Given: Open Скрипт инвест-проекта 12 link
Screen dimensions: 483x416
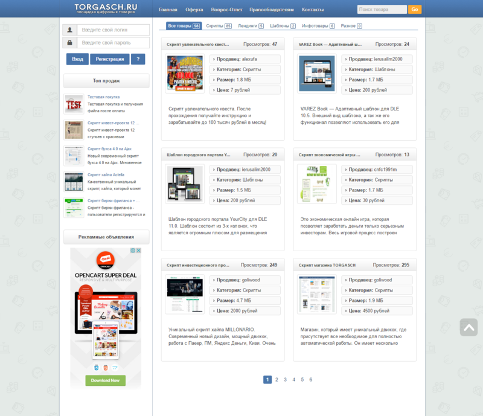Looking at the screenshot, I should click(x=113, y=123).
